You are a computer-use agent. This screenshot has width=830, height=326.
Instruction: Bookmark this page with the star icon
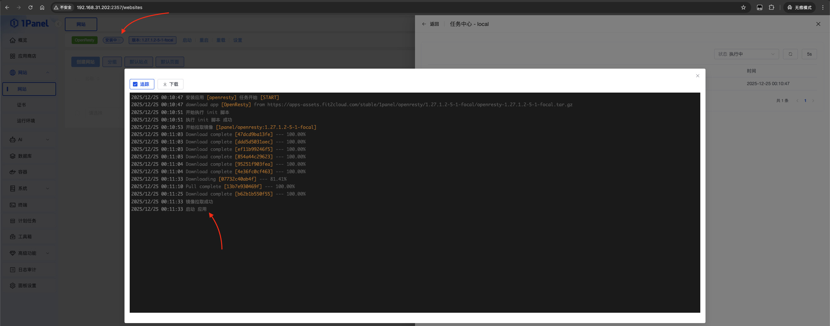click(743, 7)
